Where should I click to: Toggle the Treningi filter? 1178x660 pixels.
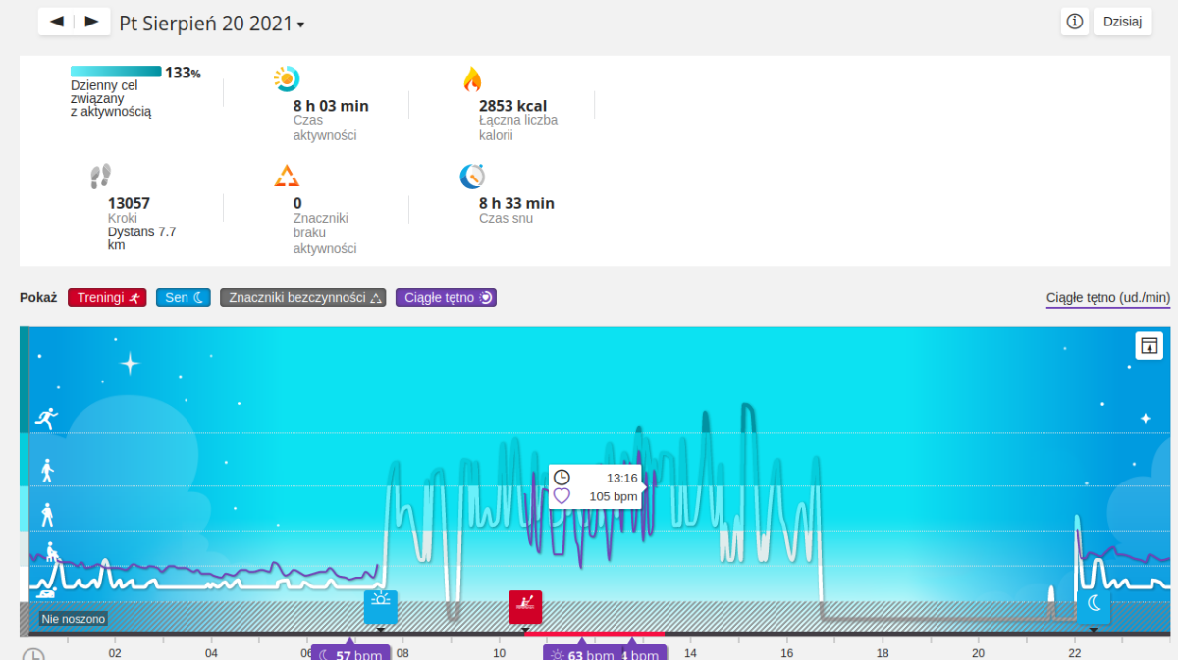point(107,297)
